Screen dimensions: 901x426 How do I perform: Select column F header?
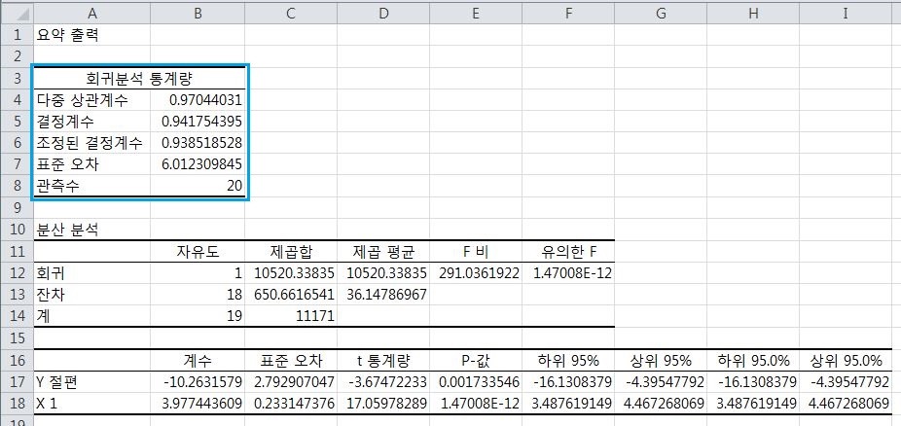click(x=567, y=14)
